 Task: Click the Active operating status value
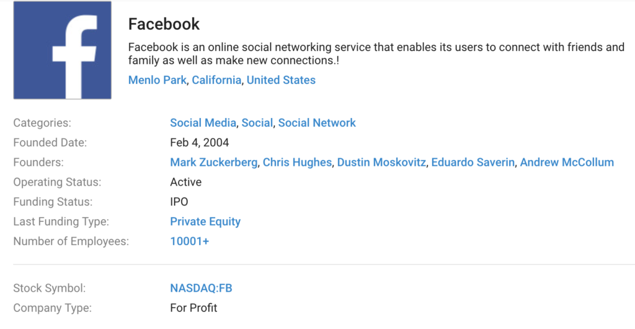coord(186,182)
